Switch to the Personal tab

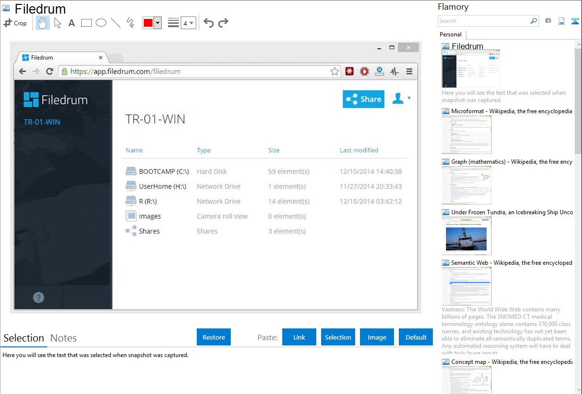(x=450, y=34)
